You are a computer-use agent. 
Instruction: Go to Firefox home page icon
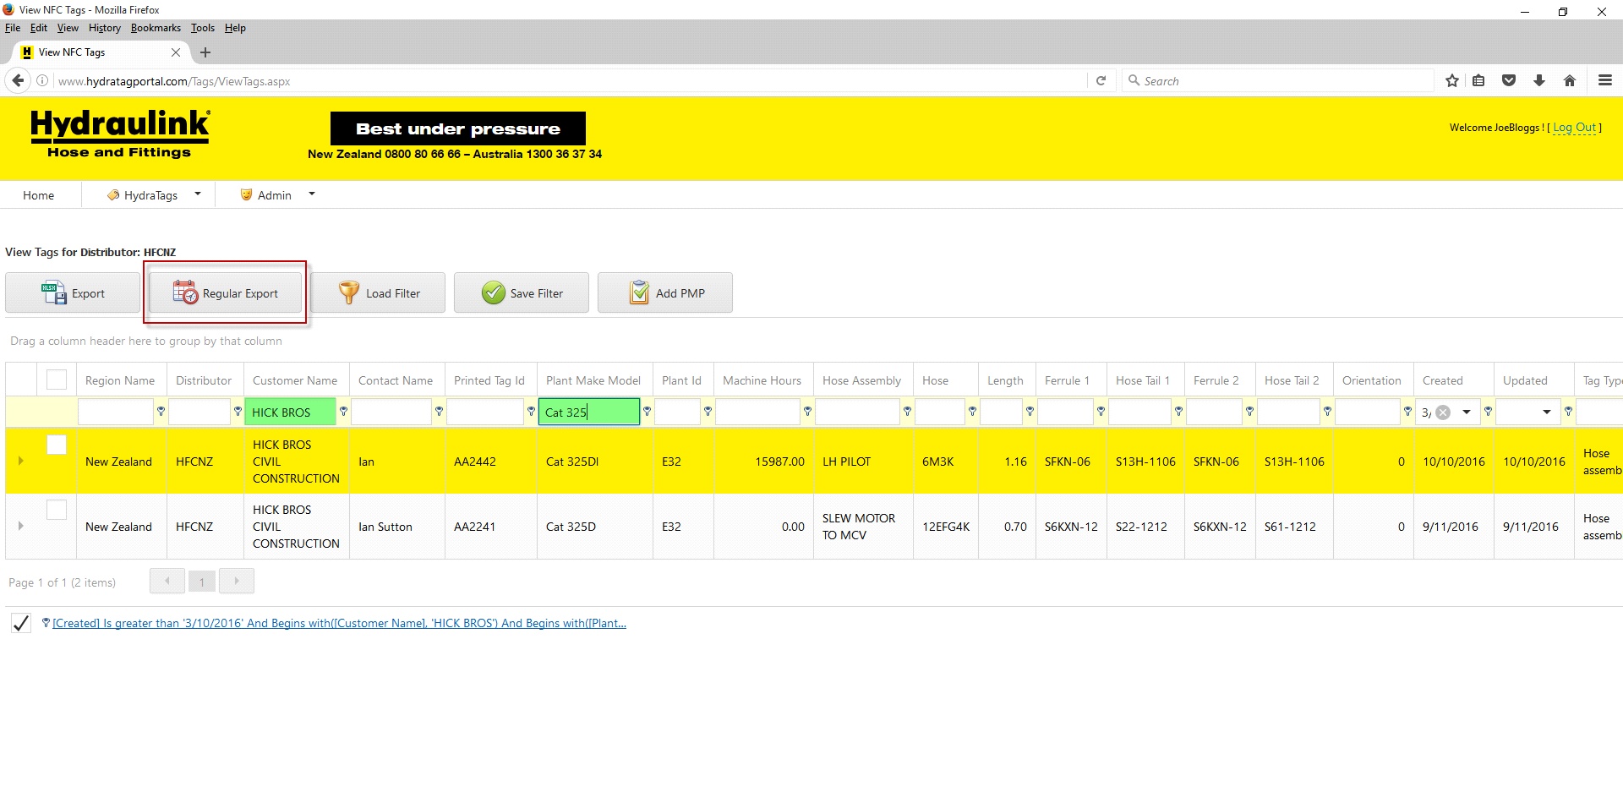pos(1570,81)
